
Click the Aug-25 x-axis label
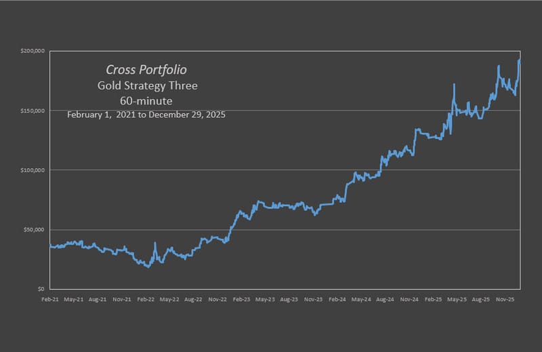tap(480, 298)
